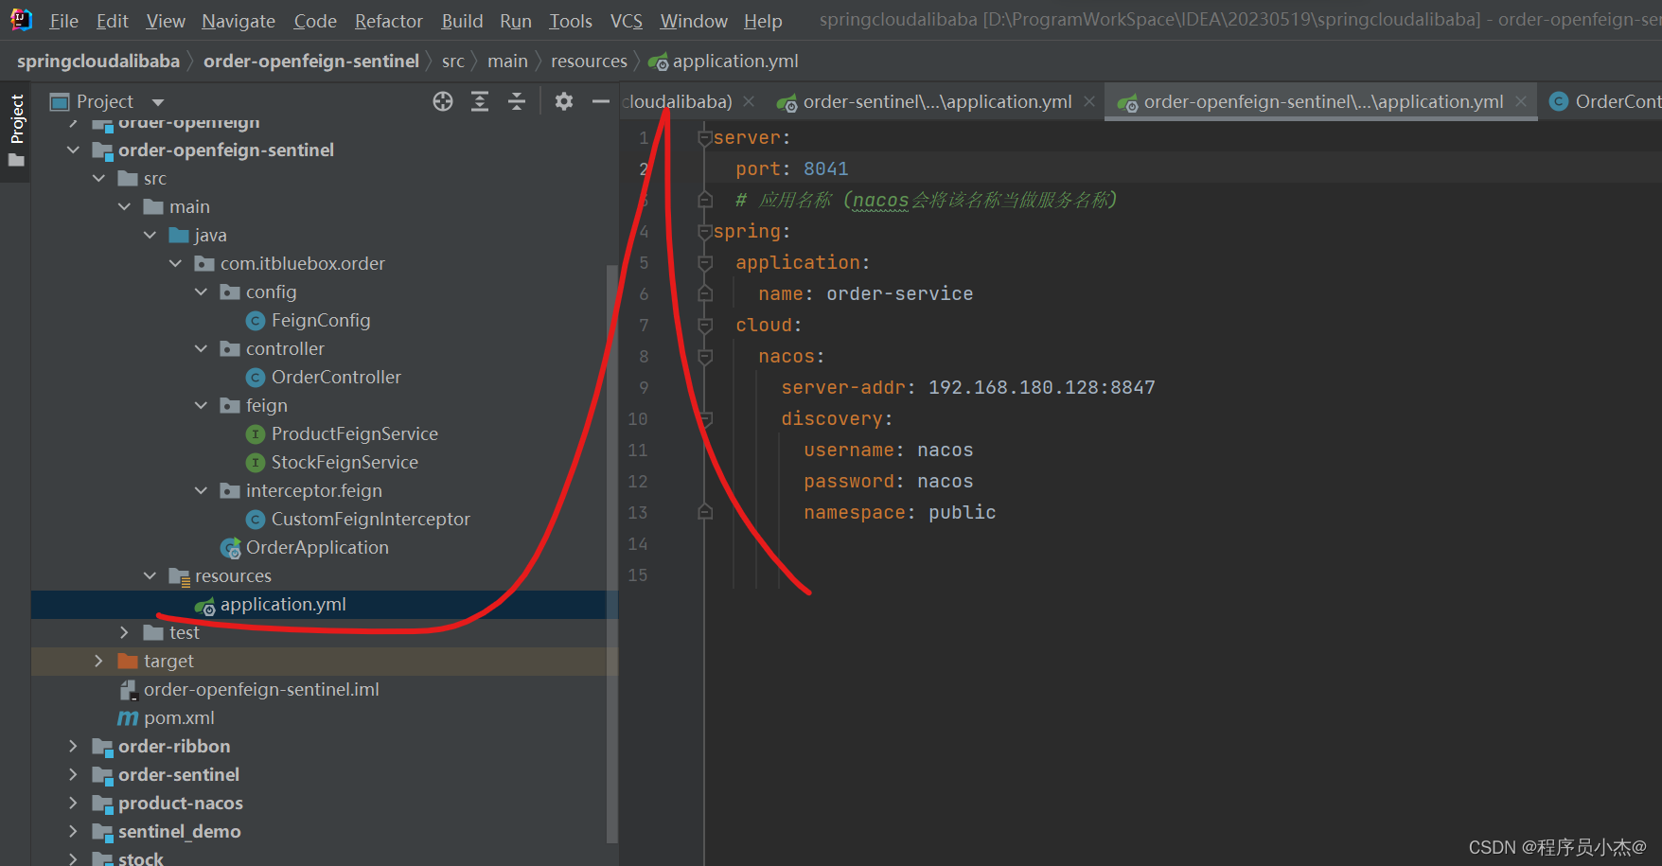Close the cloudalibaba) editor tab
This screenshot has height=866, width=1662.
point(749,101)
